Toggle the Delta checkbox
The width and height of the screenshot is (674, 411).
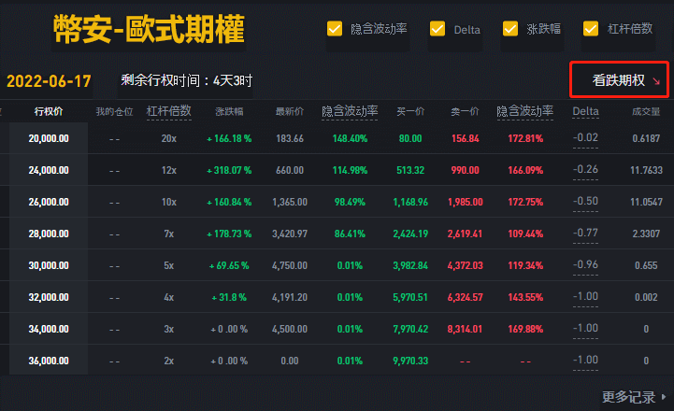[437, 29]
